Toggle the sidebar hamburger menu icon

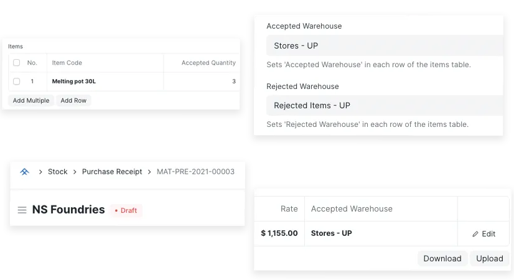point(22,210)
